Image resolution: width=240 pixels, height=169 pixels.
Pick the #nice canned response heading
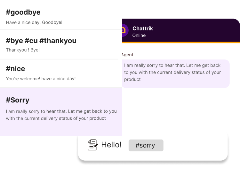tap(15, 69)
